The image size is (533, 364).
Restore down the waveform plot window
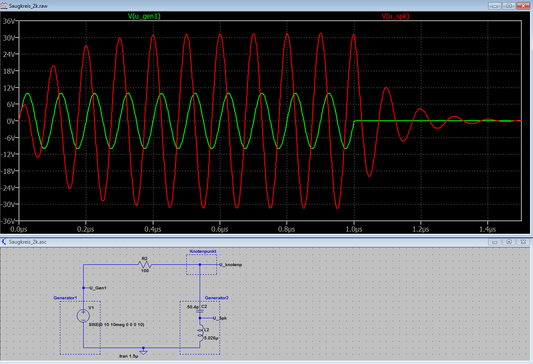(x=509, y=6)
